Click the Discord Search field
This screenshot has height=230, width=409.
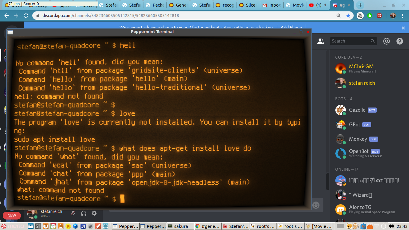350,41
